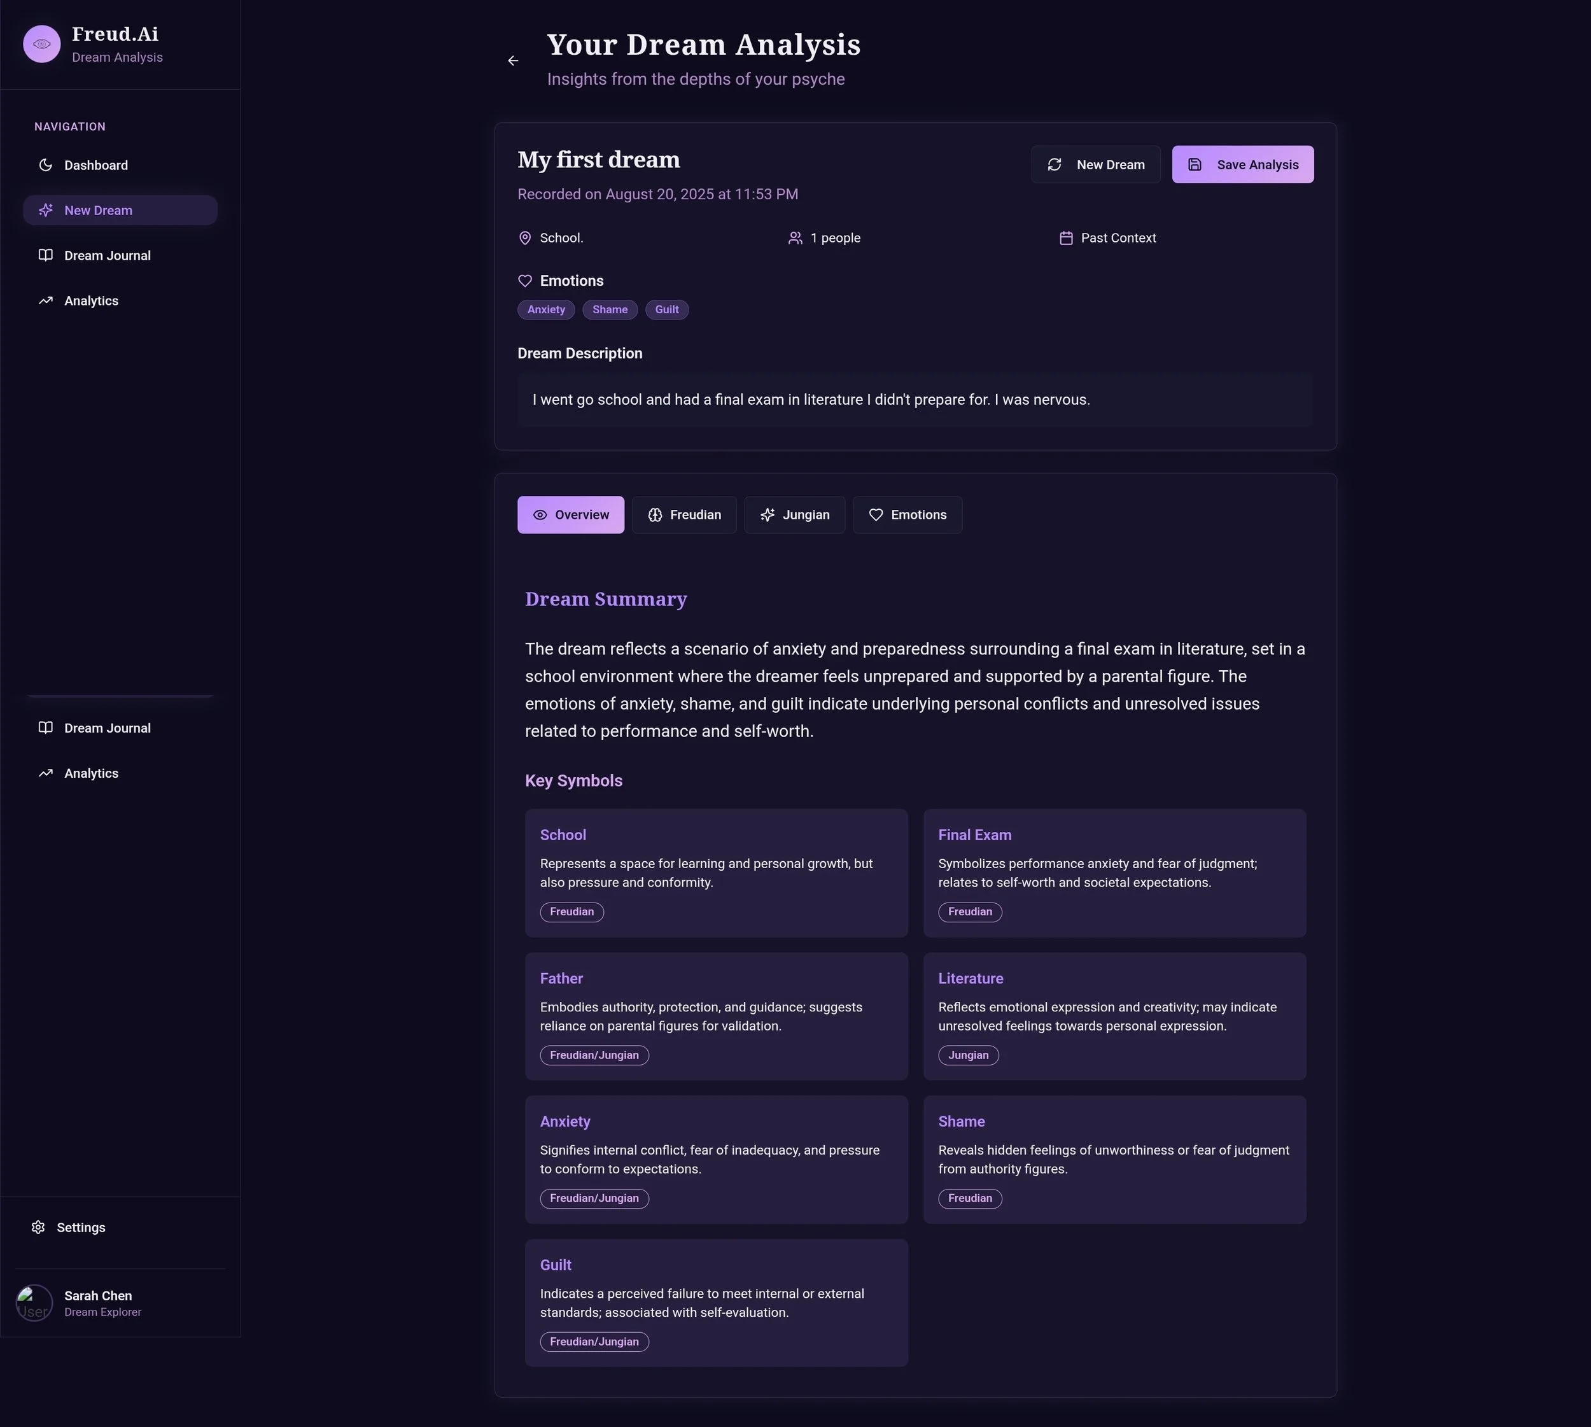
Task: Click the calendar icon beside Past Context
Action: tap(1065, 237)
